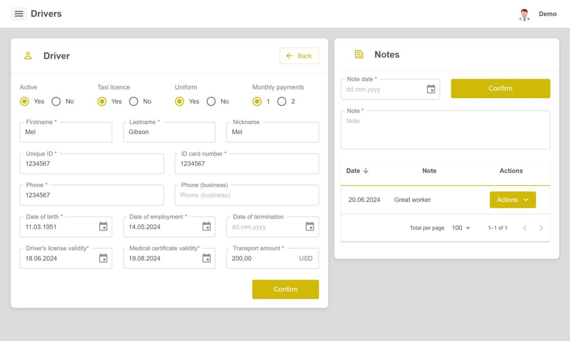Image resolution: width=570 pixels, height=341 pixels.
Task: Click the Demo user avatar icon
Action: (524, 14)
